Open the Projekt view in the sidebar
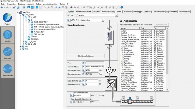Screen dimensions: 195x109 [7, 19]
